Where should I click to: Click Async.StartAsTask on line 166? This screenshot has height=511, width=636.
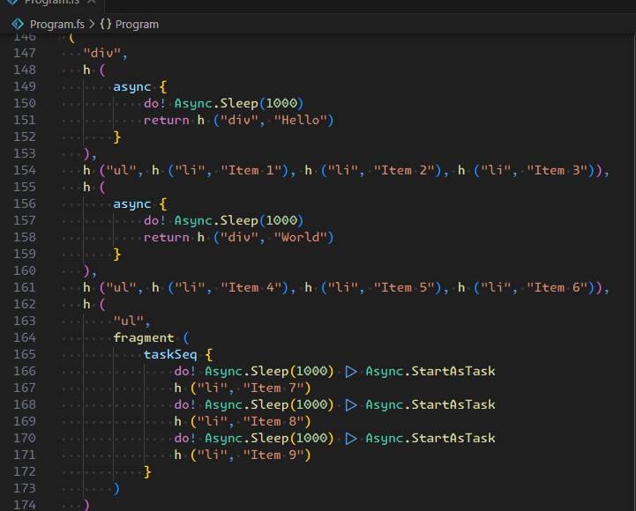(430, 371)
